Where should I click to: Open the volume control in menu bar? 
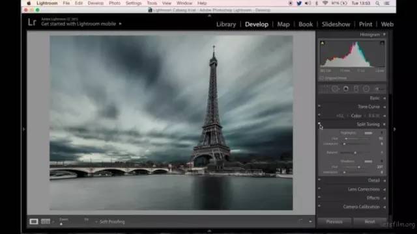(308, 3)
